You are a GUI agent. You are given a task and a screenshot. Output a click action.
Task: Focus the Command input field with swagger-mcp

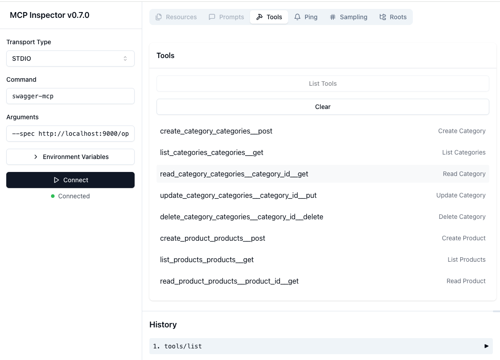tap(71, 96)
